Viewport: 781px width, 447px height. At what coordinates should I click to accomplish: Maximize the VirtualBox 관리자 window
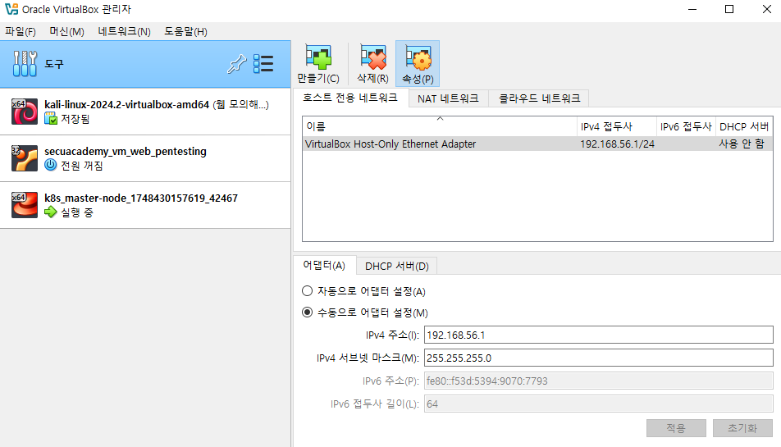click(729, 10)
